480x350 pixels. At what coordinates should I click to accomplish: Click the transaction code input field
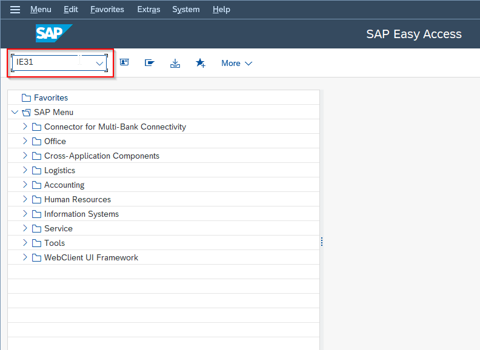pyautogui.click(x=59, y=63)
